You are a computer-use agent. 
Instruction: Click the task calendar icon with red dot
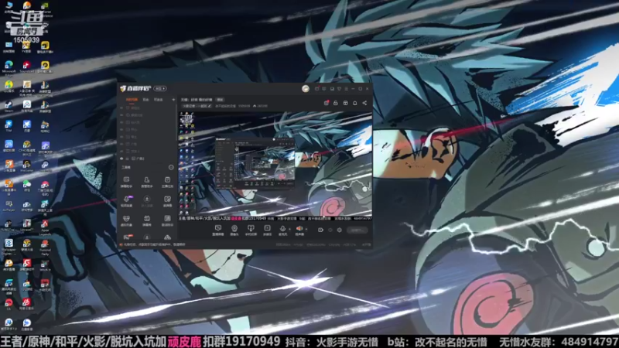327,103
